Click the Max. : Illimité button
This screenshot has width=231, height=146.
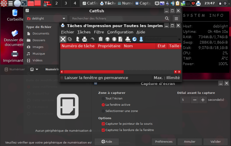[167, 78]
